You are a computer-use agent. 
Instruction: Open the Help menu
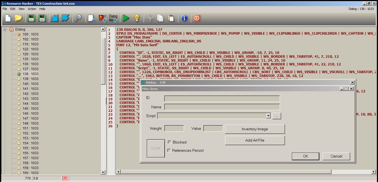pos(42,9)
